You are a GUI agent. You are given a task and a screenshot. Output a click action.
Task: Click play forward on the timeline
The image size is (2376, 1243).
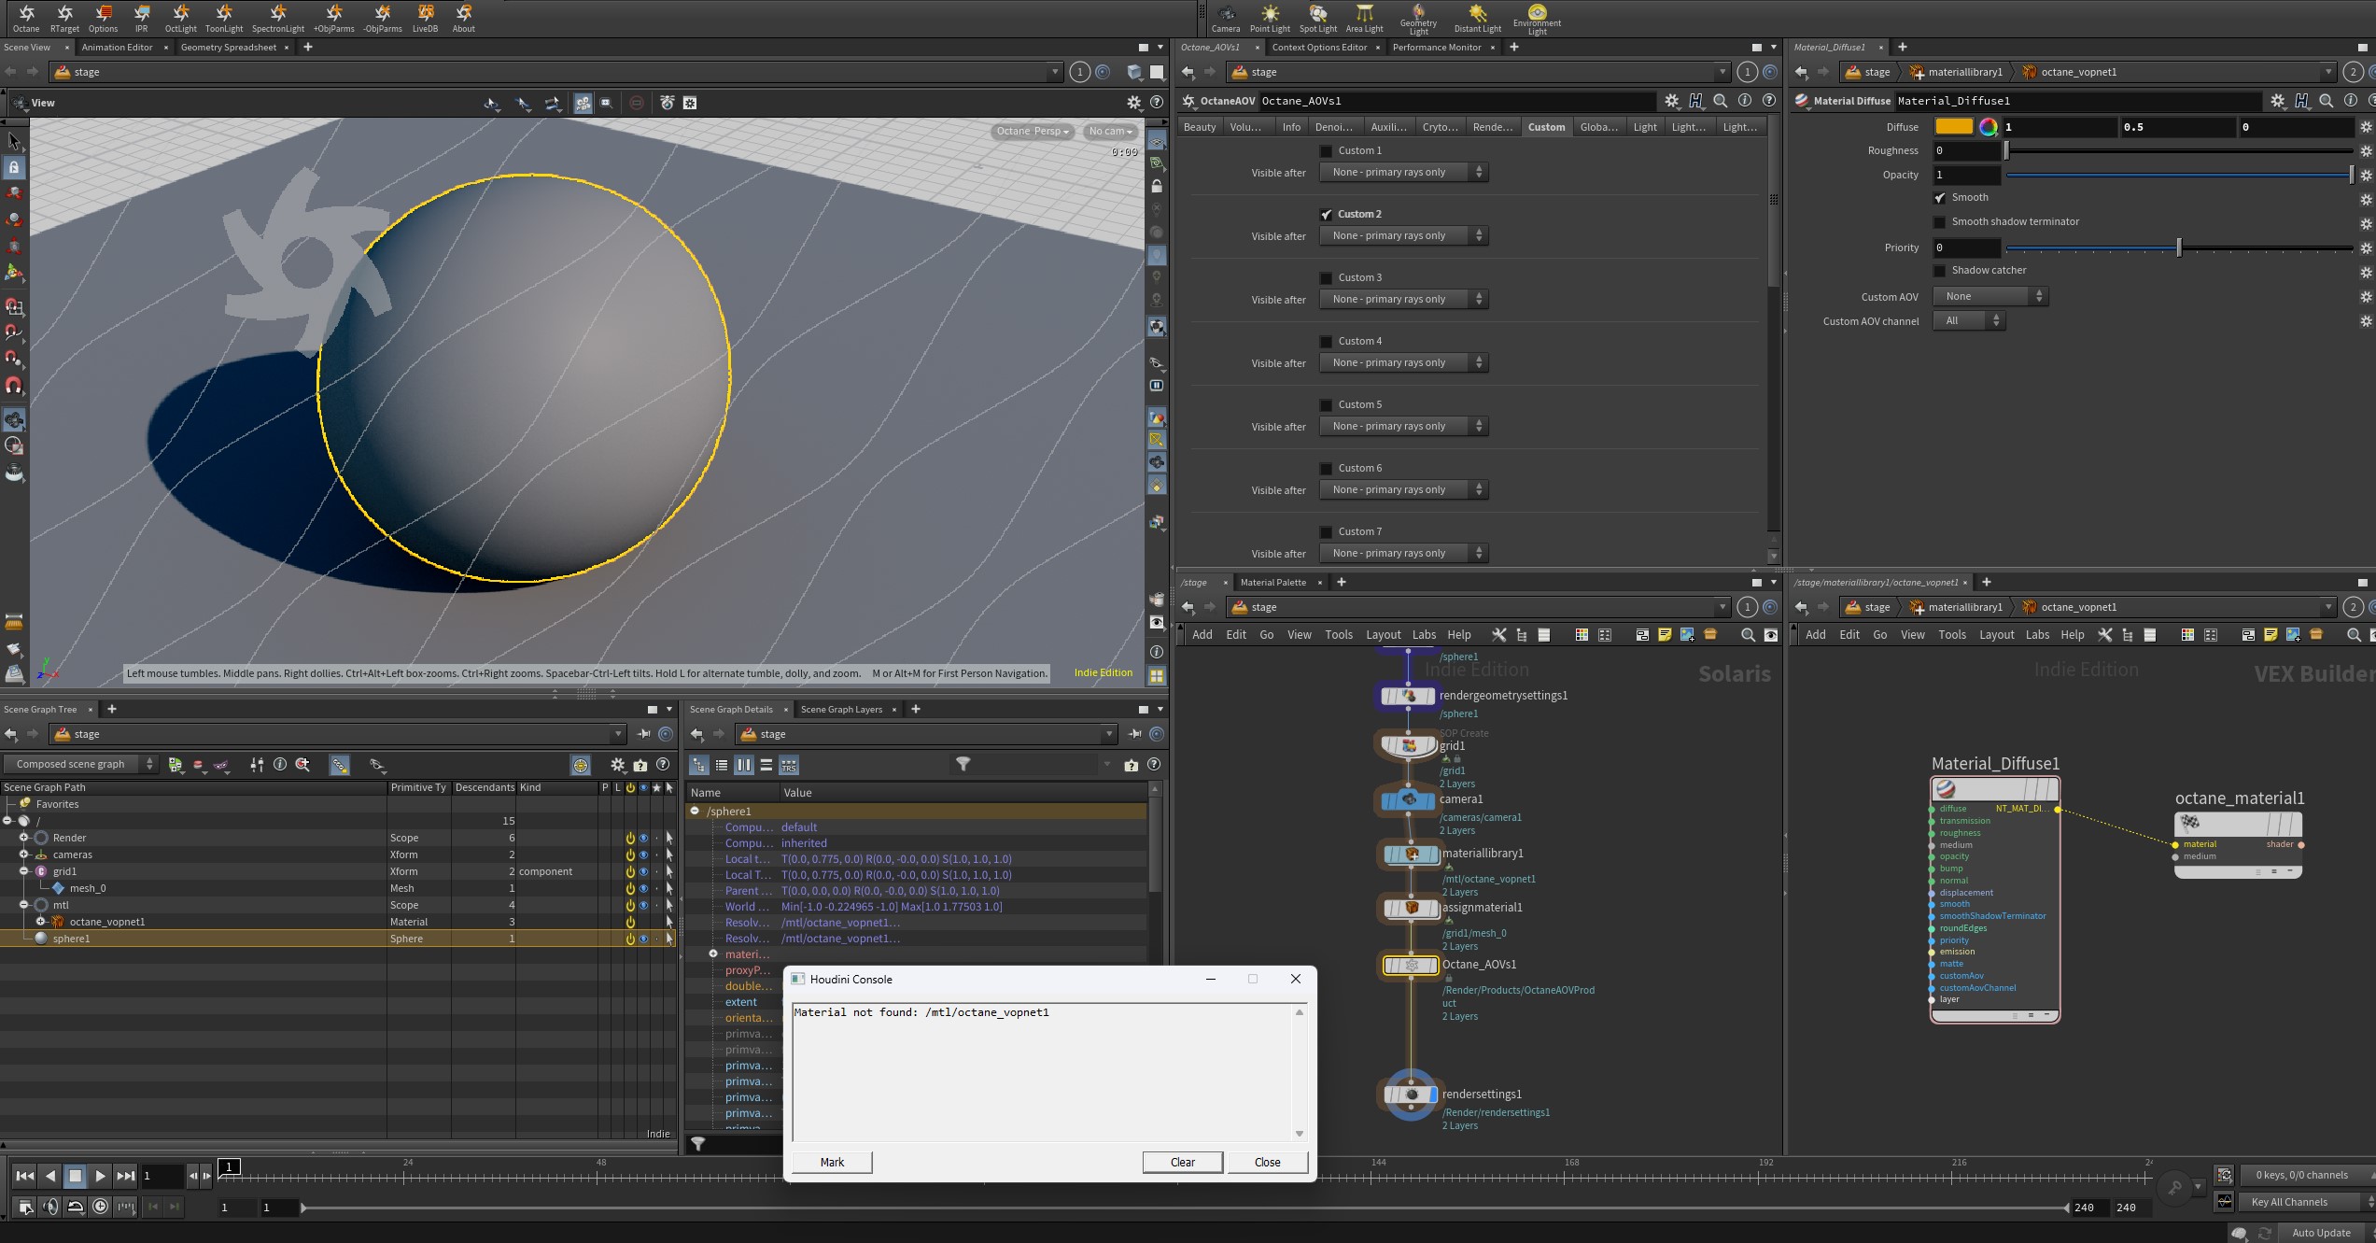click(x=100, y=1176)
